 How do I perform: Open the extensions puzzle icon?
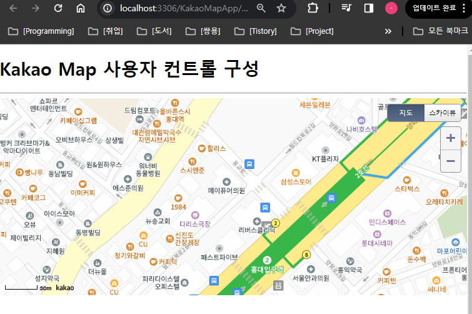coord(313,8)
